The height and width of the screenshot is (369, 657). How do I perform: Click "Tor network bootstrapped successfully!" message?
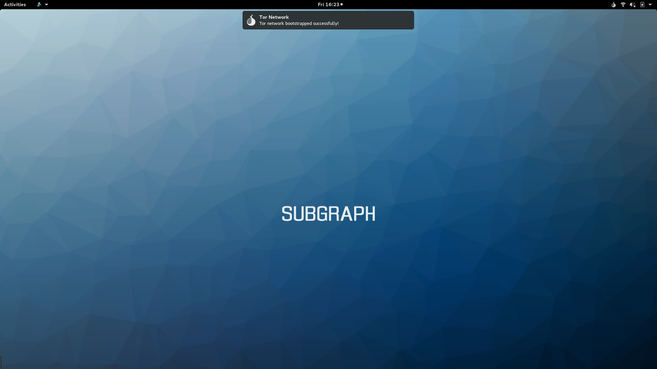(x=299, y=24)
